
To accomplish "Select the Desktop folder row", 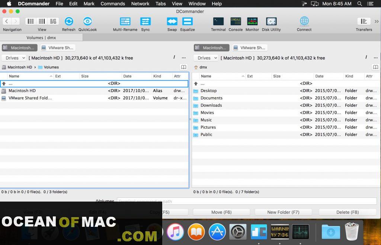I will [286, 91].
